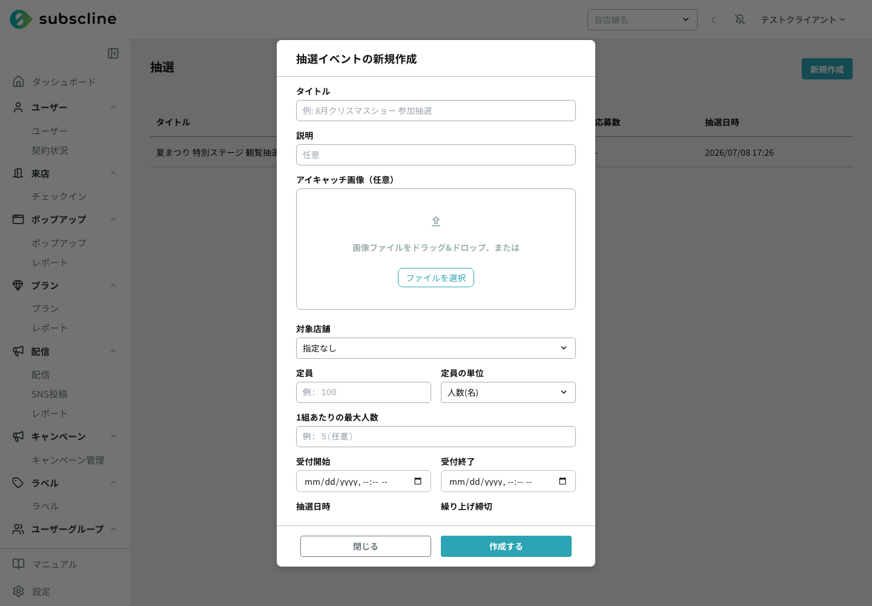Open the 定員の単位 dropdown

508,392
